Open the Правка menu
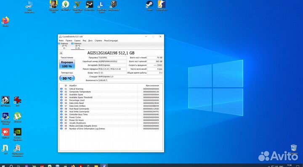The height and width of the screenshot is (167, 303). click(69, 40)
